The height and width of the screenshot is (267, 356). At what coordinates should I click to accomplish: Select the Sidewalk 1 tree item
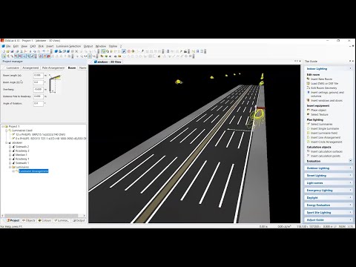[22, 163]
